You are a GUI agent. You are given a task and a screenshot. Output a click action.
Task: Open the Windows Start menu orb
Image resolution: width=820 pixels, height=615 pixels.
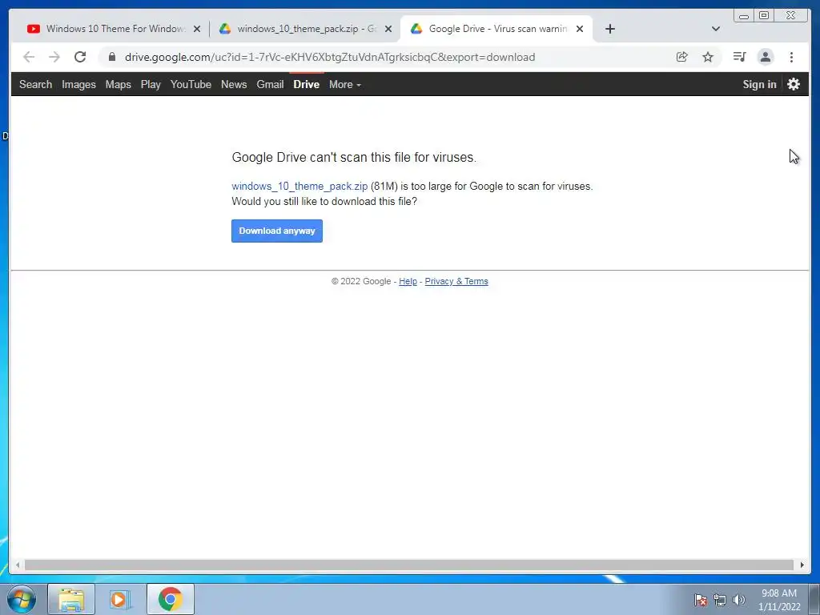22,599
